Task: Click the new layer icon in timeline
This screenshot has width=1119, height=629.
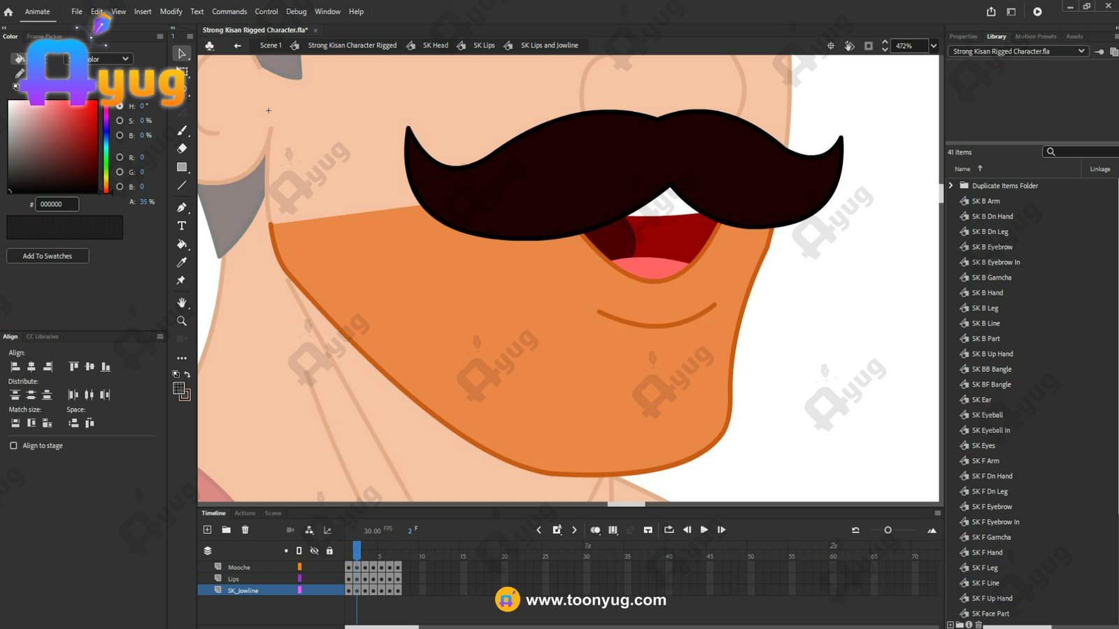Action: (x=208, y=530)
